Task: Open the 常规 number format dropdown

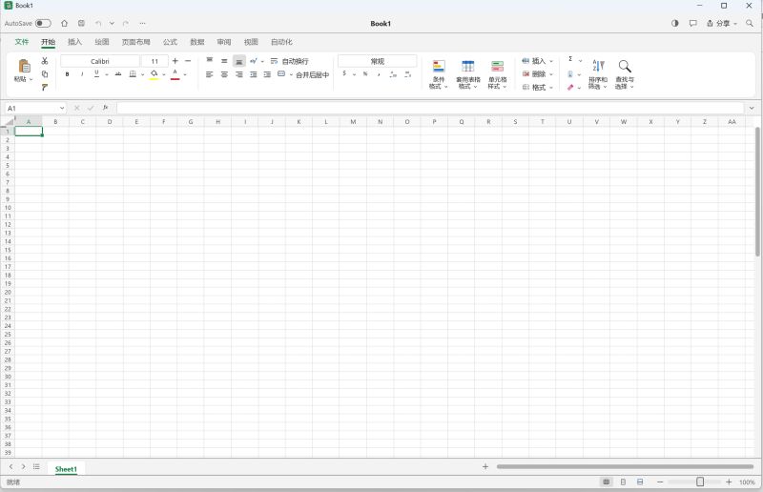Action: pyautogui.click(x=377, y=61)
